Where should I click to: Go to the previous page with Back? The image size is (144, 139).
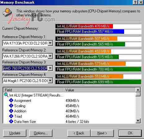tap(79, 133)
